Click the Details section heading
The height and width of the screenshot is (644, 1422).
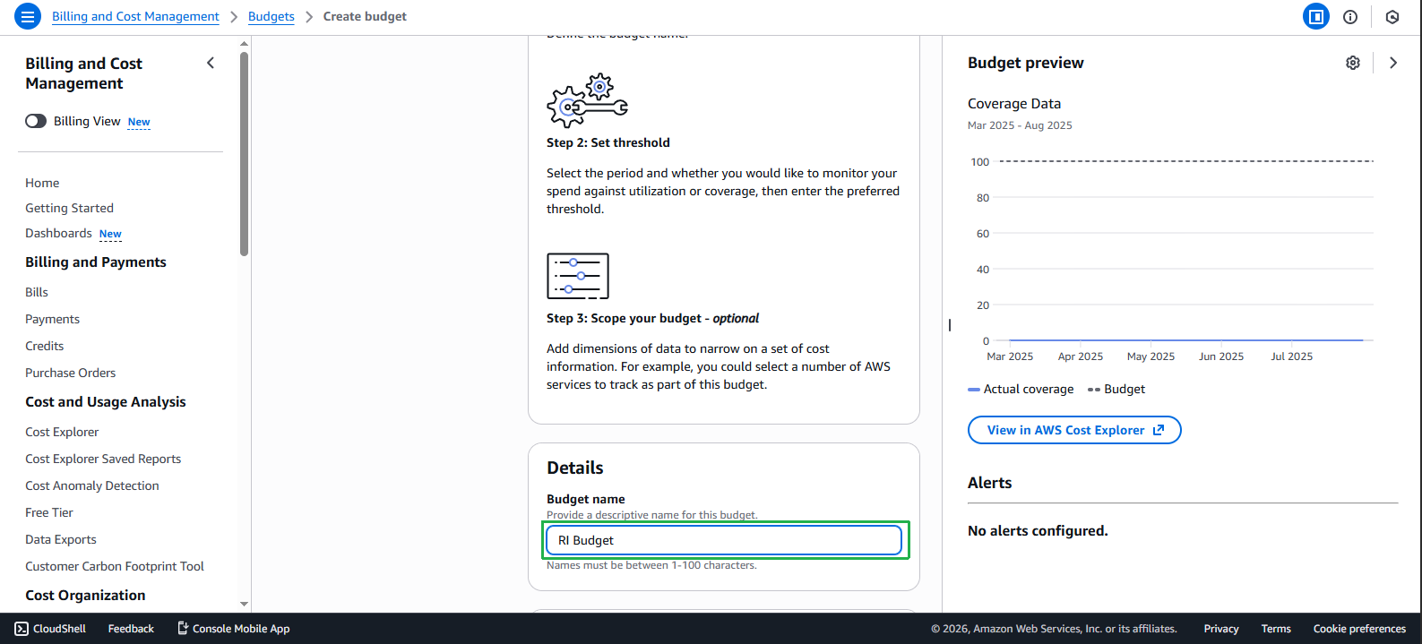pos(575,468)
